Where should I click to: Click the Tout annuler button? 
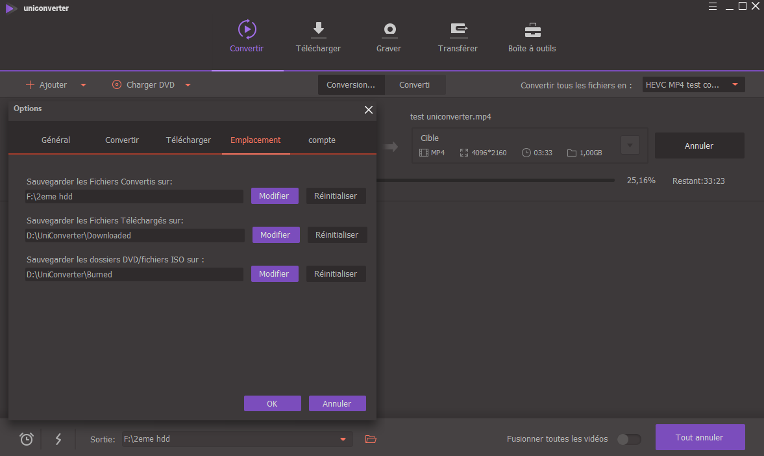700,437
